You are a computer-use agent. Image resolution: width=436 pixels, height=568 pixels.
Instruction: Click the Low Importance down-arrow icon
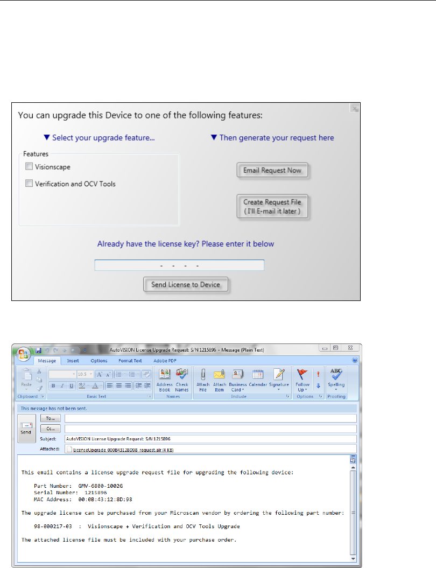(318, 386)
